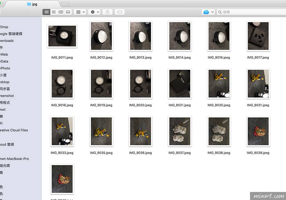Switch to list view mode
The height and width of the screenshot is (200, 286).
point(54,12)
